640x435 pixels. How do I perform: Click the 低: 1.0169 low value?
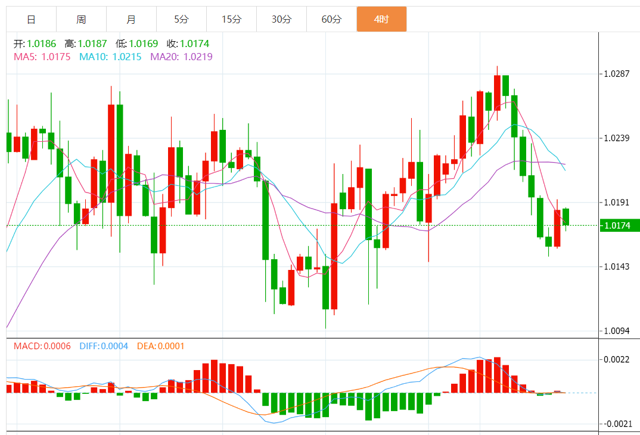coord(136,44)
